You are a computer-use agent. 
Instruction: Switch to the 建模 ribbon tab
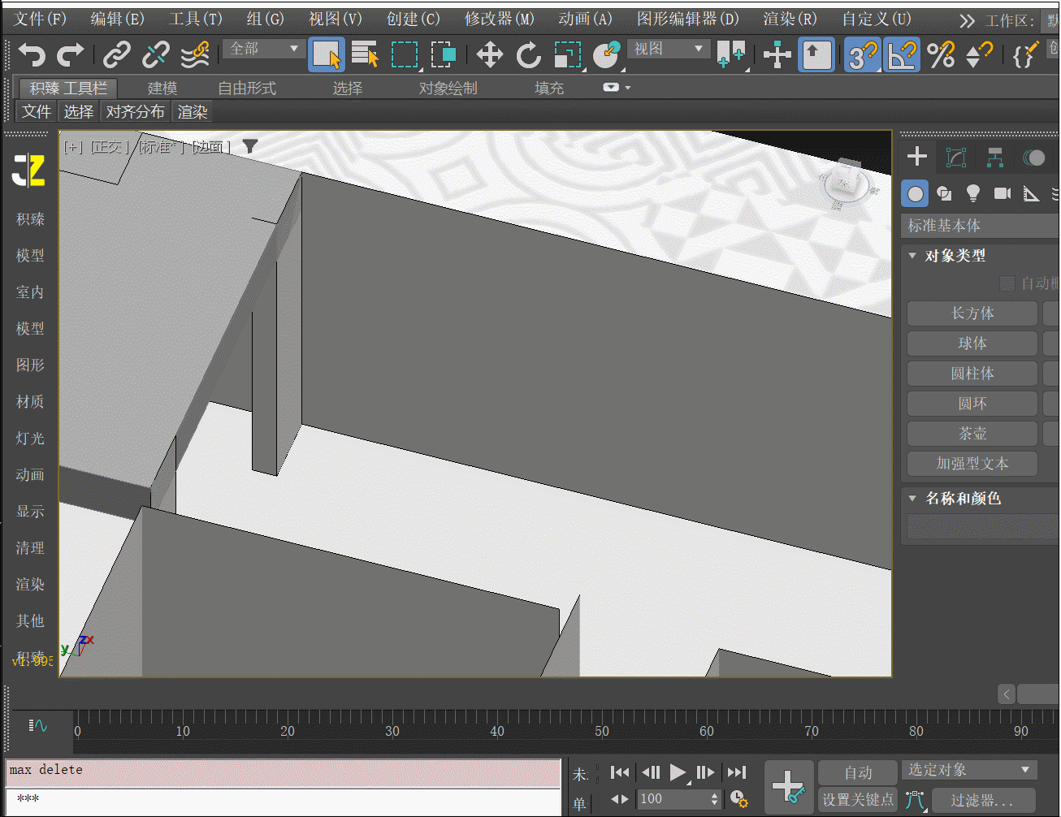(x=162, y=88)
